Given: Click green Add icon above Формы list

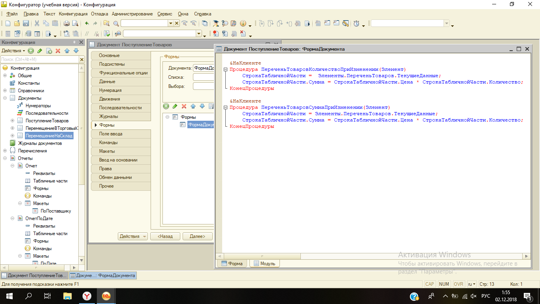Looking at the screenshot, I should click(x=166, y=106).
